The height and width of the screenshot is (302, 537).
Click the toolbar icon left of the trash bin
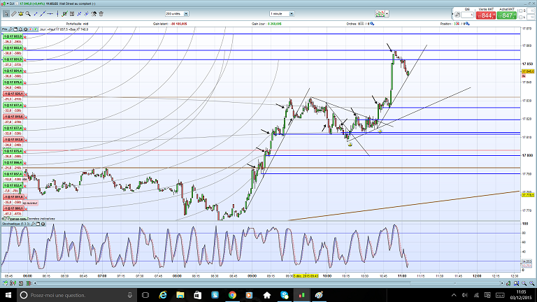pos(94,14)
